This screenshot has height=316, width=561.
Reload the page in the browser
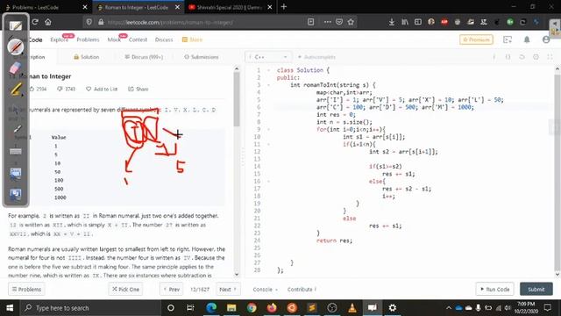(35, 22)
